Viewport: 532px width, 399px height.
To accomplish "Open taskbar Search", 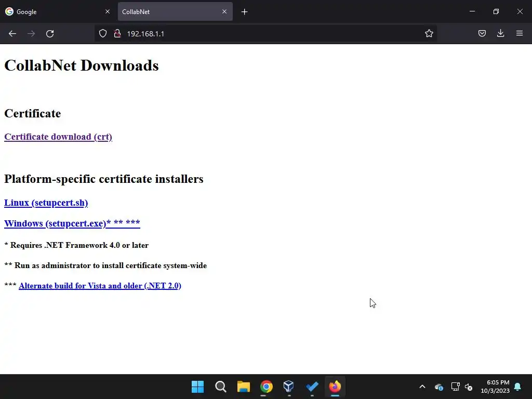I will pyautogui.click(x=220, y=387).
